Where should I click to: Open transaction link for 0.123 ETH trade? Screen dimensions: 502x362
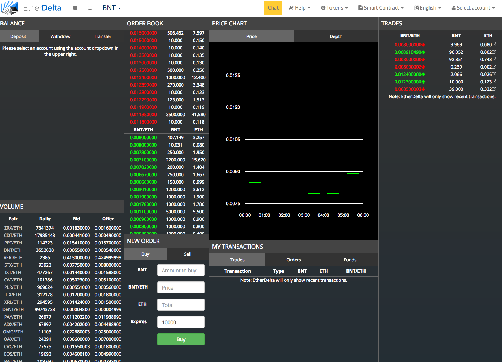tap(494, 82)
